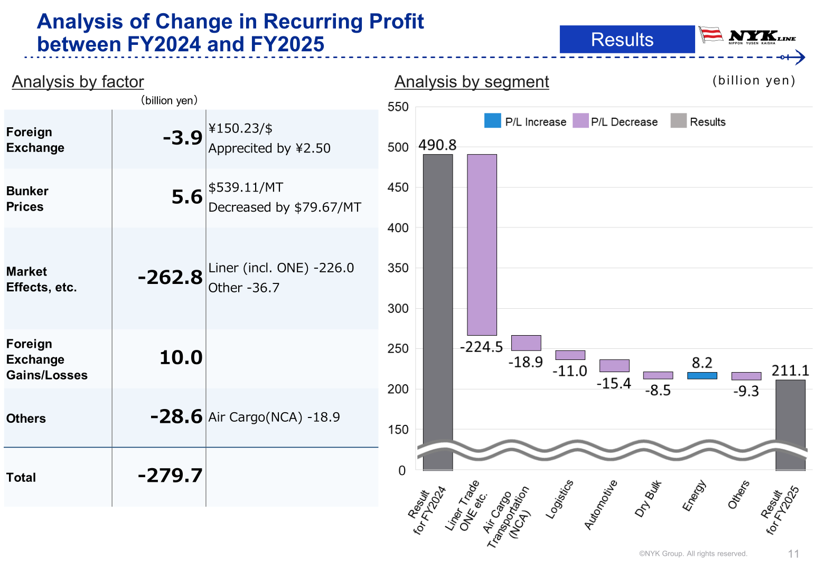The height and width of the screenshot is (570, 824).
Task: Click 'Apprecited by ¥2.50' text
Action: tap(269, 148)
